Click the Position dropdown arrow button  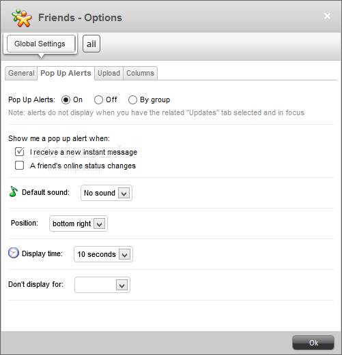click(x=99, y=223)
